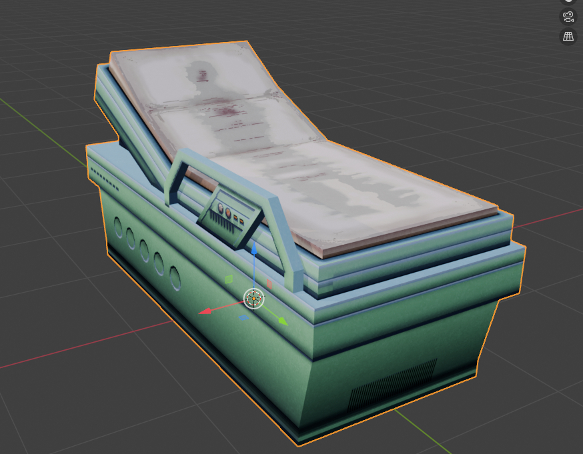Click the blue square plane handle
The width and height of the screenshot is (583, 454).
tap(244, 318)
